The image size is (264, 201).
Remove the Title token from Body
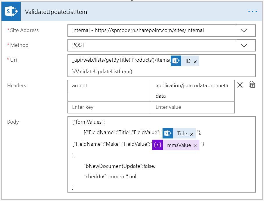[x=192, y=134]
